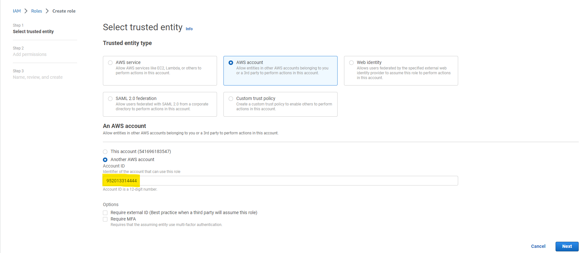The width and height of the screenshot is (580, 253).
Task: Select Custom trust policy radio option
Action: click(x=231, y=99)
